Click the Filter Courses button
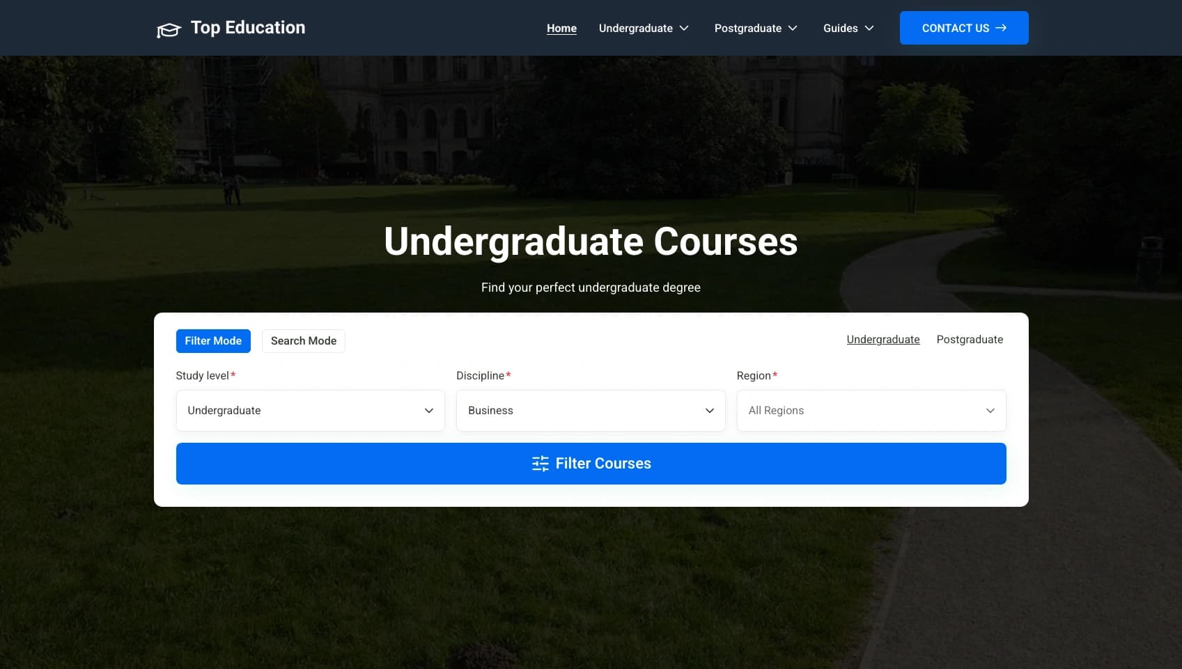The width and height of the screenshot is (1182, 669). 591,463
